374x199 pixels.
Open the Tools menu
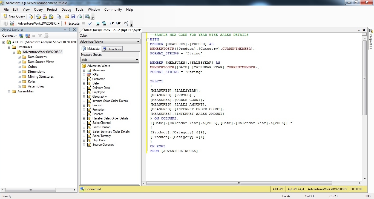tap(79, 10)
